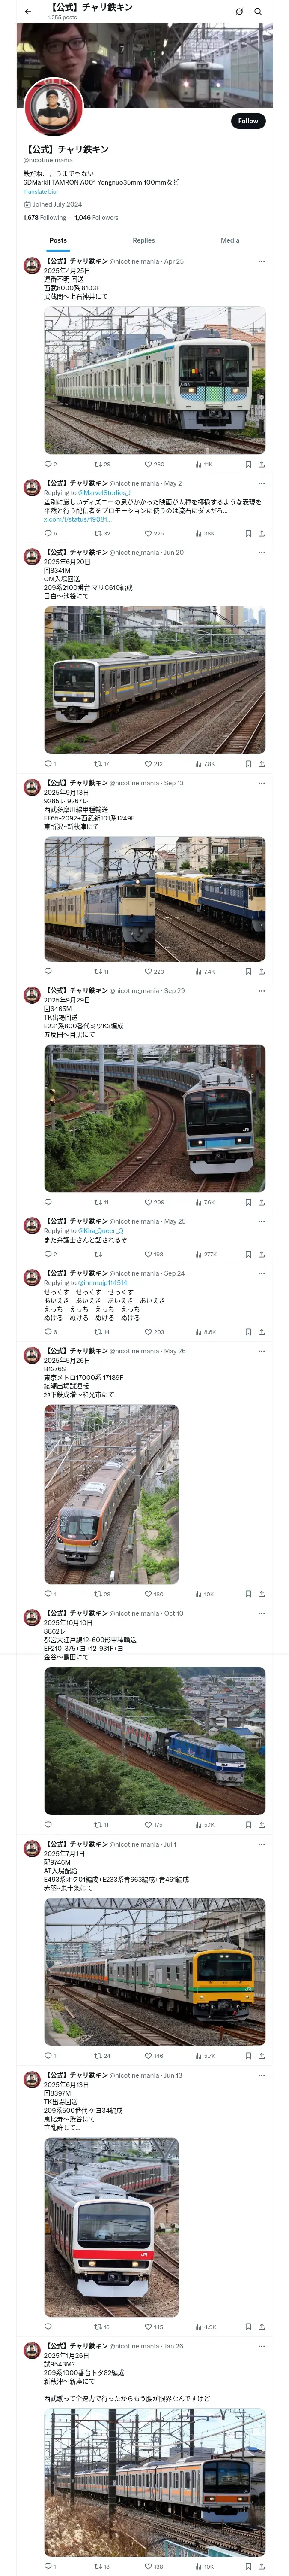289x2576 pixels.
Task: Go back using the header arrow
Action: pyautogui.click(x=28, y=11)
